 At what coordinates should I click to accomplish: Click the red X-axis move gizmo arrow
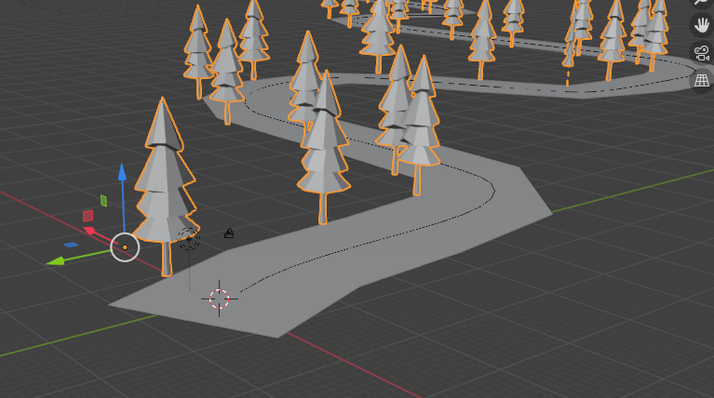point(89,231)
